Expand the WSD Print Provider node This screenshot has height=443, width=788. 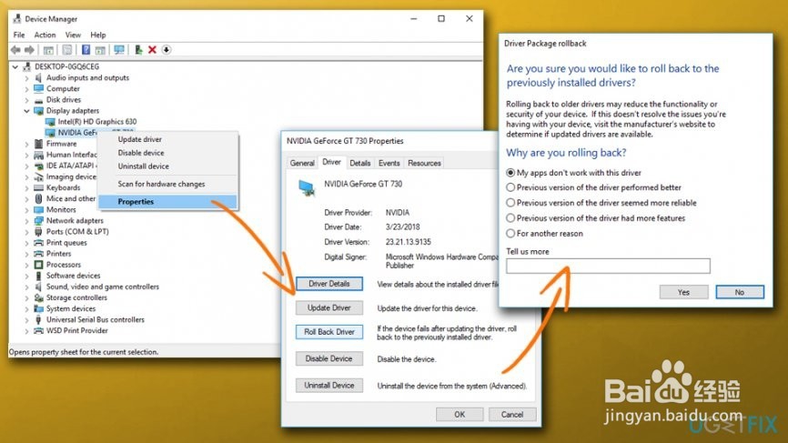[26, 331]
